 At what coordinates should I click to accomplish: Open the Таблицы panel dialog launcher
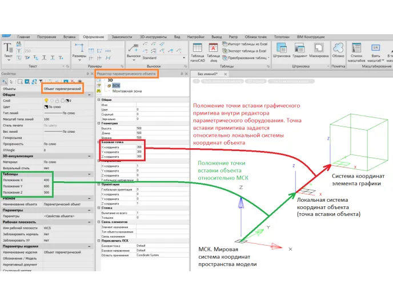pos(268,66)
